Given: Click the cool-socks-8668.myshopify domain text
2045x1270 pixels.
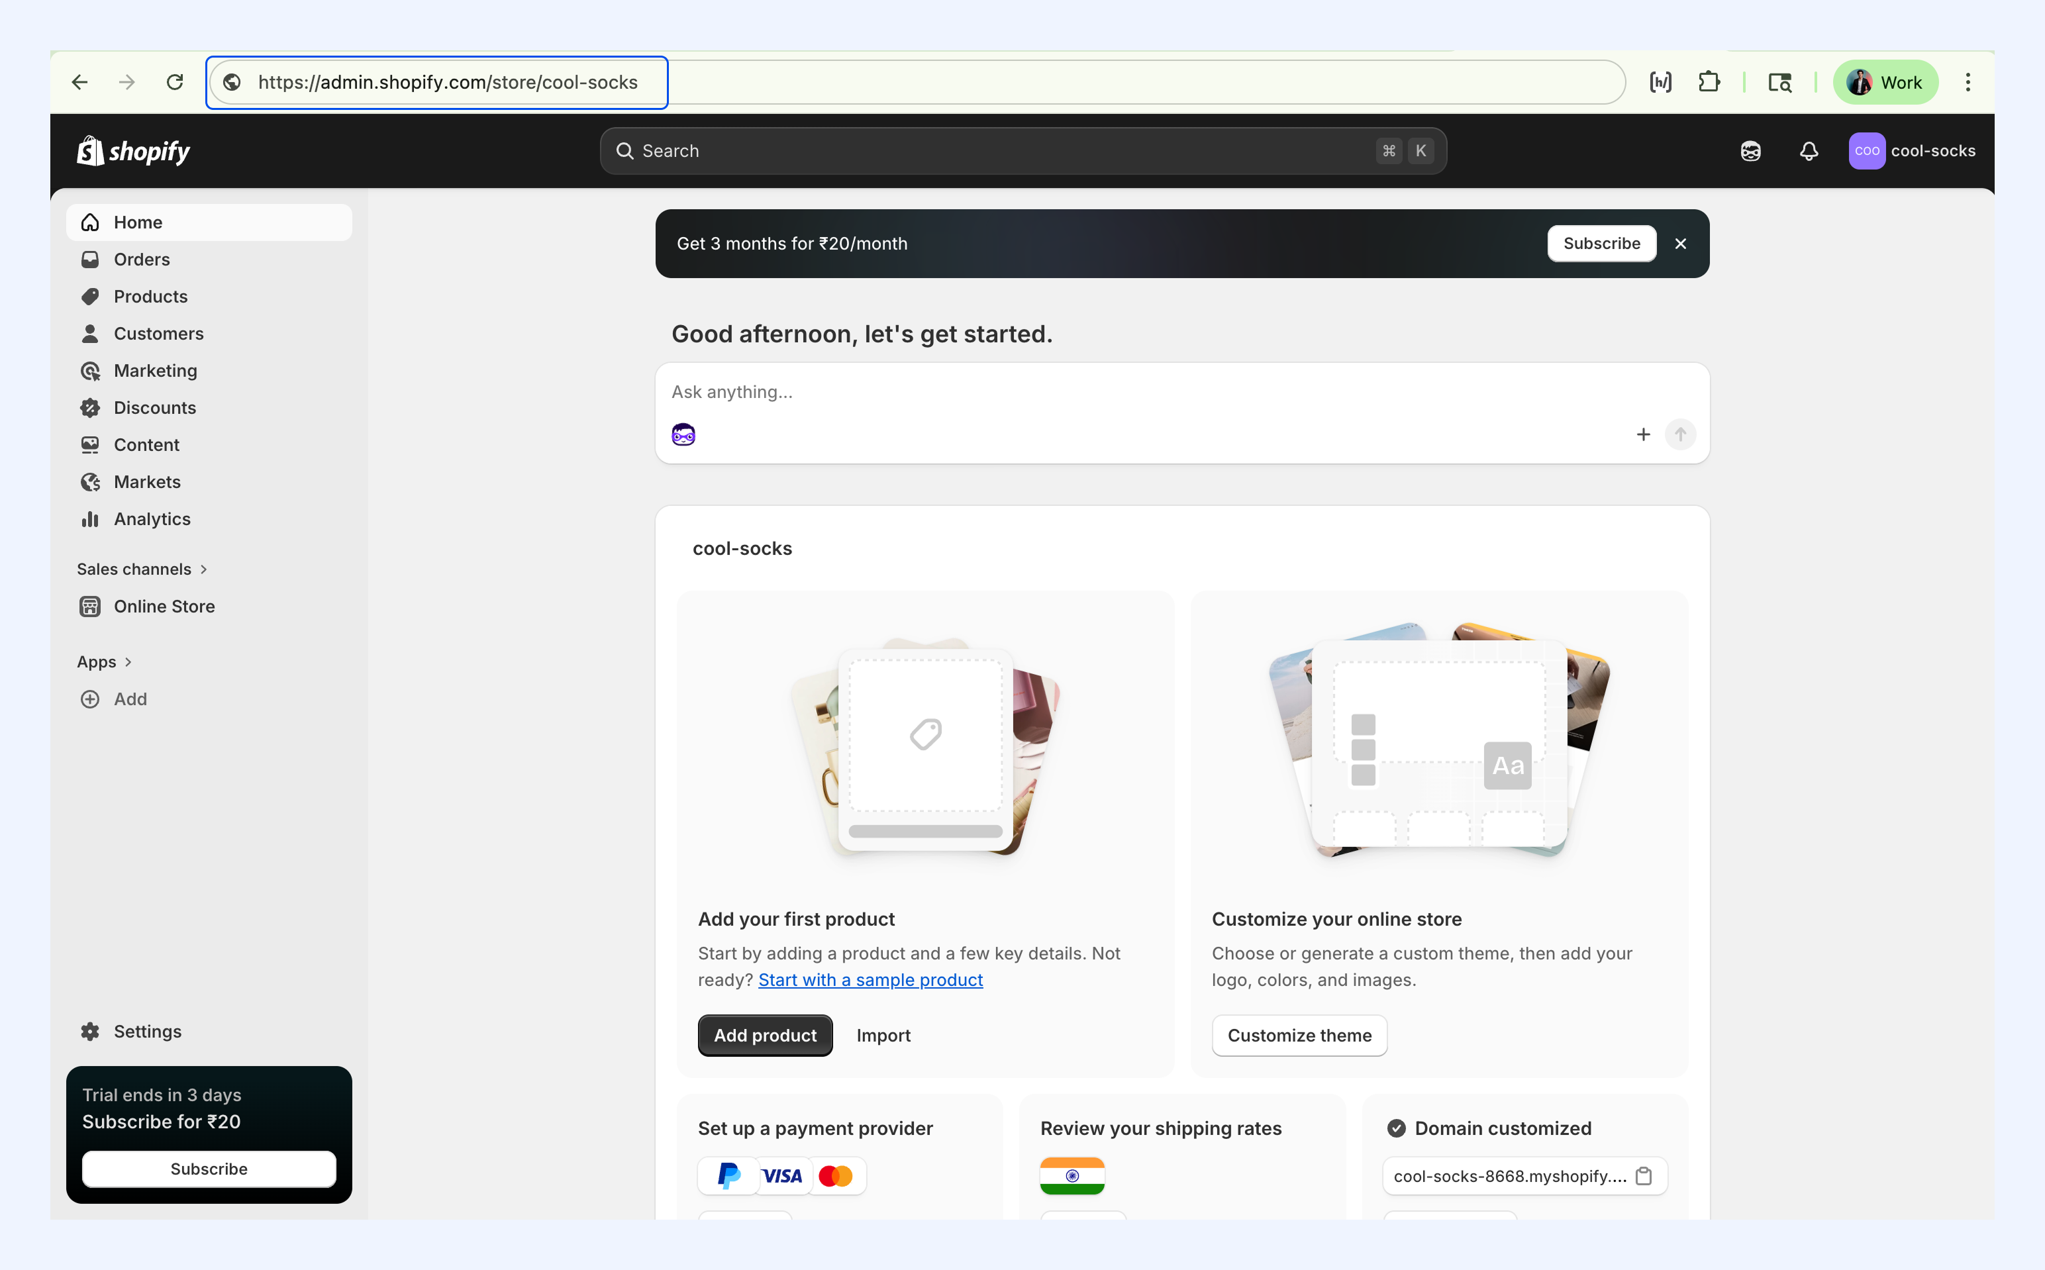Looking at the screenshot, I should click(1510, 1176).
